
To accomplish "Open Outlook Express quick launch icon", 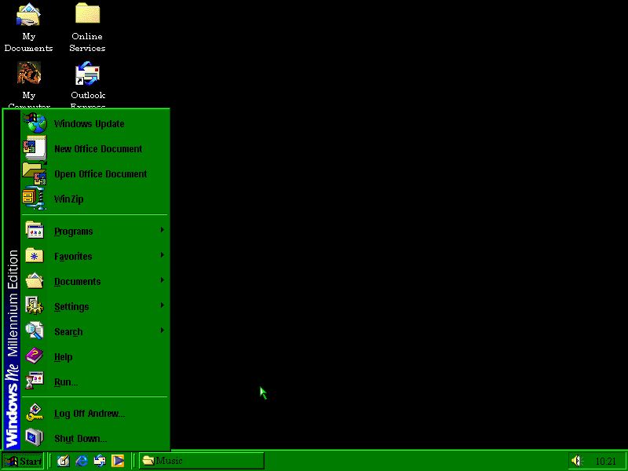I will 100,461.
